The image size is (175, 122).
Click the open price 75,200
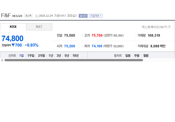coord(69,46)
